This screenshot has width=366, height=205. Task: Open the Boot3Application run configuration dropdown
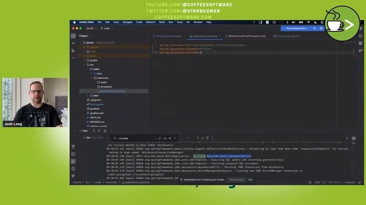[297, 28]
